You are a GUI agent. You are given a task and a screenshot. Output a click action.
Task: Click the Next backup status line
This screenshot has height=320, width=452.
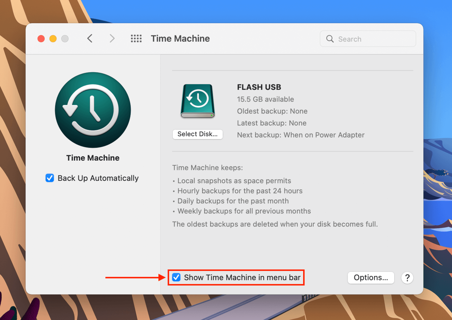pos(301,135)
